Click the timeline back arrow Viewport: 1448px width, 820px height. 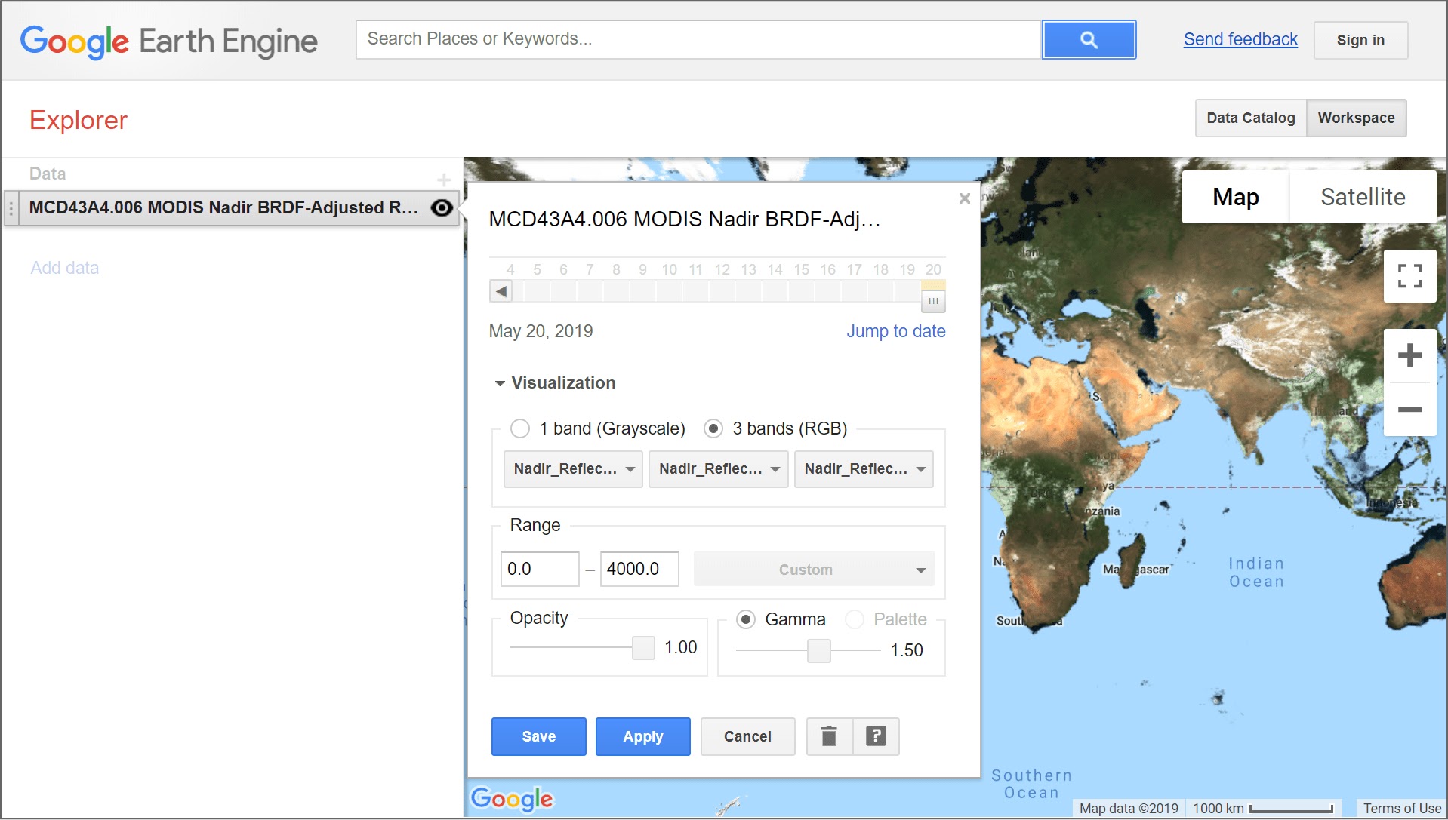(x=501, y=291)
